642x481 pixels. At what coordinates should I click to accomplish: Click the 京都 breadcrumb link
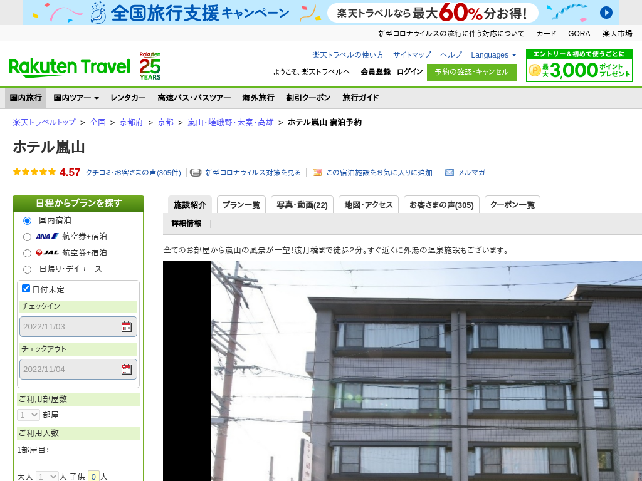click(x=166, y=122)
